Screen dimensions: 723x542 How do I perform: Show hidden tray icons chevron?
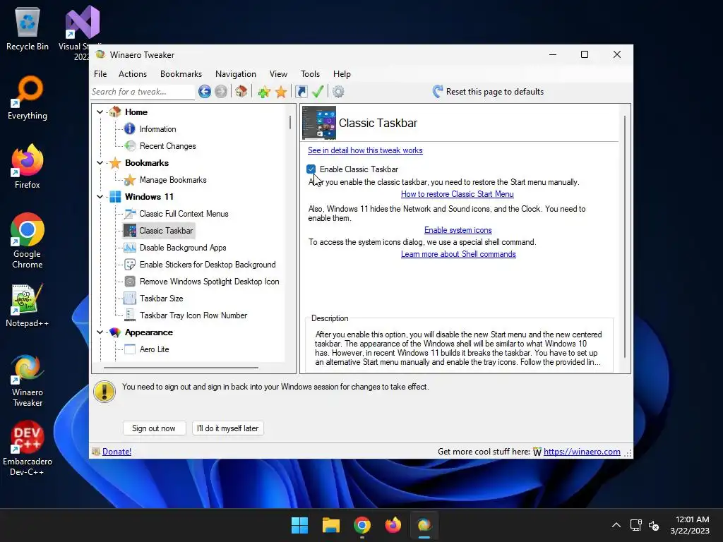[616, 525]
